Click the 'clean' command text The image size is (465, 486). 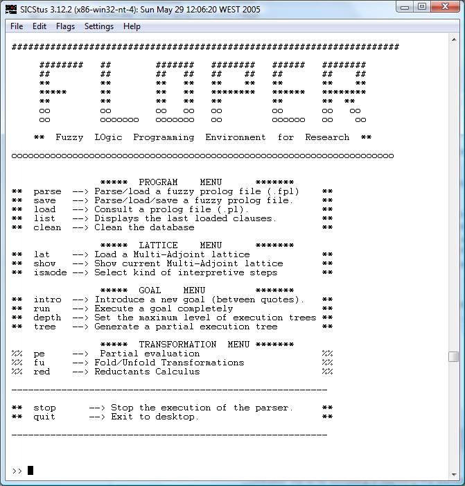(47, 227)
